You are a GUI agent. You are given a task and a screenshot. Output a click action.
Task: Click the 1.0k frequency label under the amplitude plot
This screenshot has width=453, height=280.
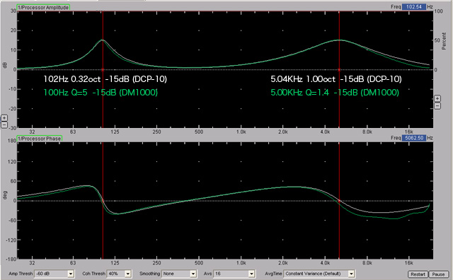241,132
